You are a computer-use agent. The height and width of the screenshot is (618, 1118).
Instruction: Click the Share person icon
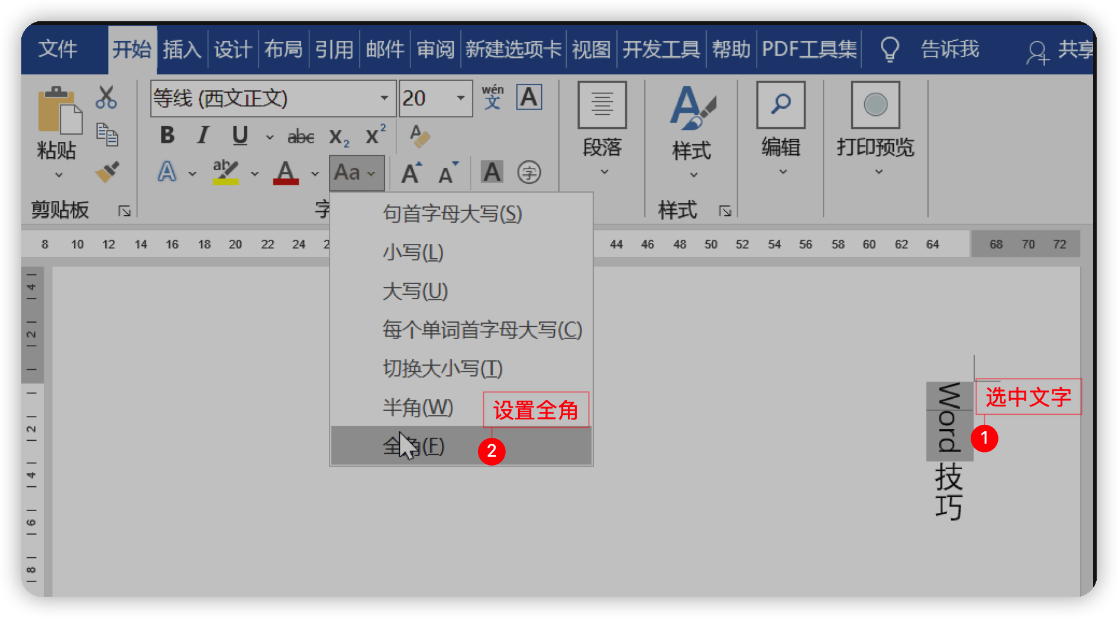coord(1038,52)
